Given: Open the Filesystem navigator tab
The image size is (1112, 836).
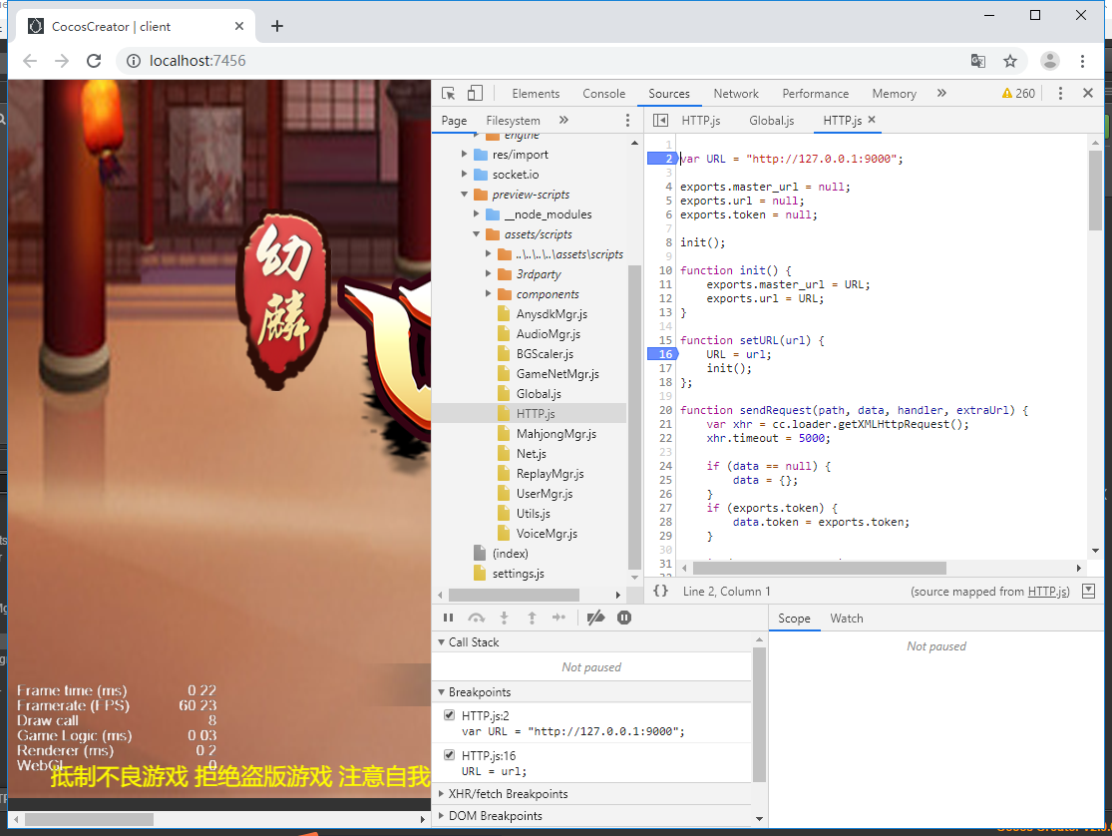Looking at the screenshot, I should pyautogui.click(x=513, y=121).
